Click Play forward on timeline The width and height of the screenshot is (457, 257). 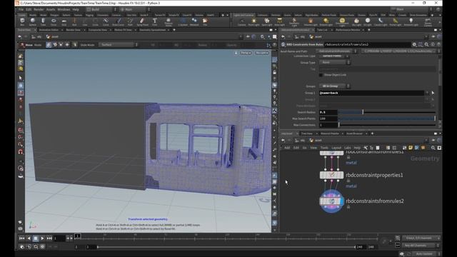tap(43, 238)
